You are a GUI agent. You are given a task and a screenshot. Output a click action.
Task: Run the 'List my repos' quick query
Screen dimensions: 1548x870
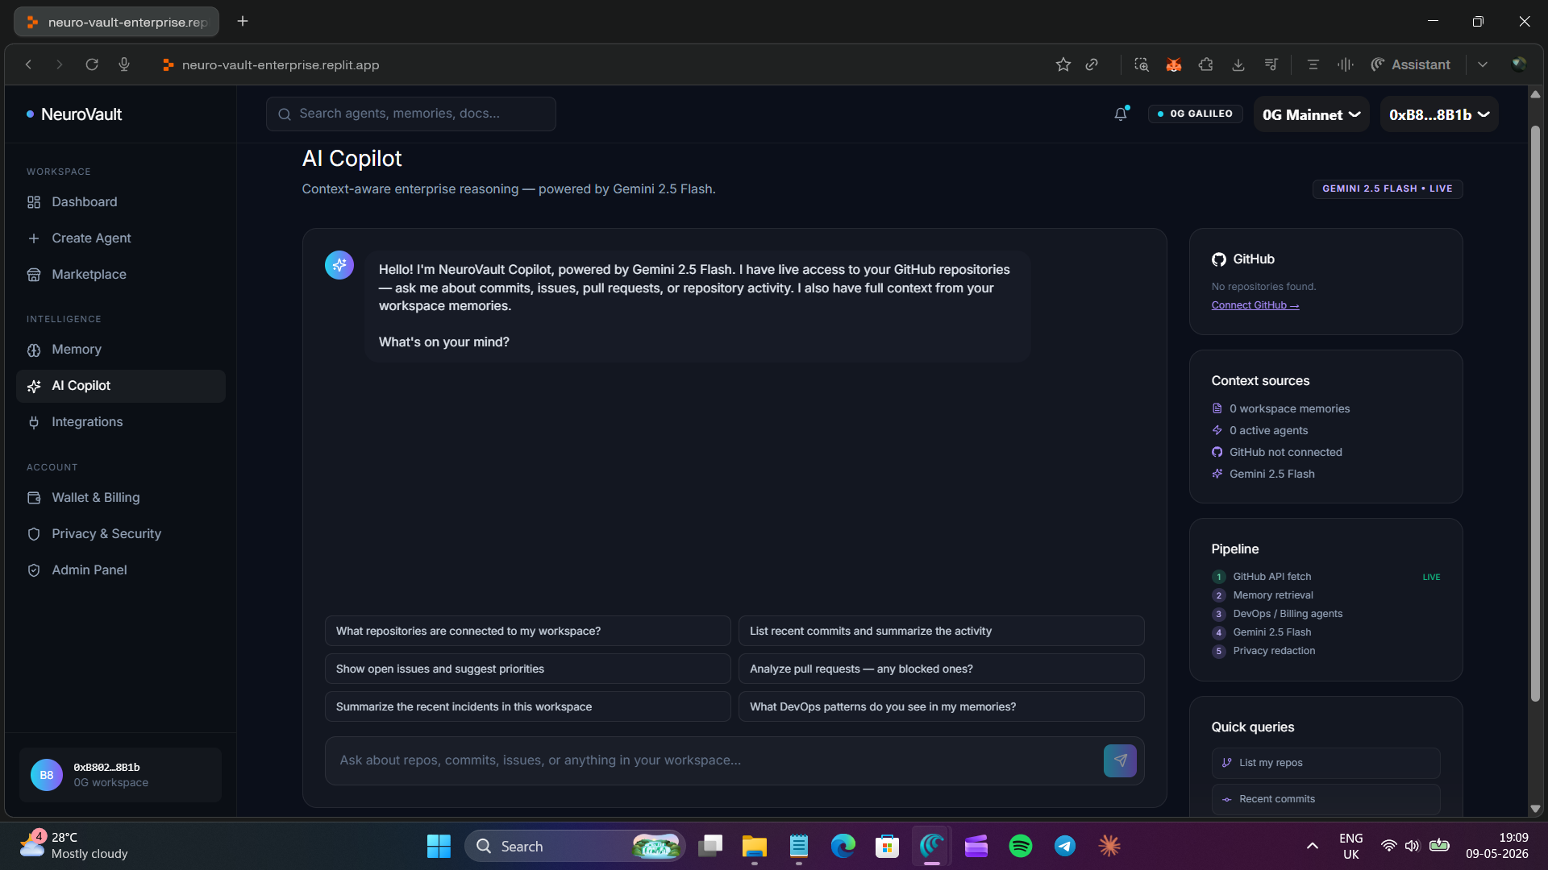(1326, 763)
